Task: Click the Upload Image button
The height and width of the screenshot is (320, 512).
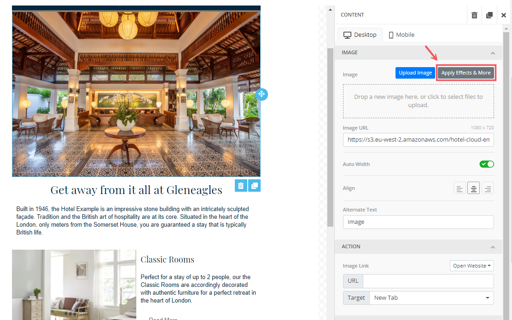Action: pos(415,73)
